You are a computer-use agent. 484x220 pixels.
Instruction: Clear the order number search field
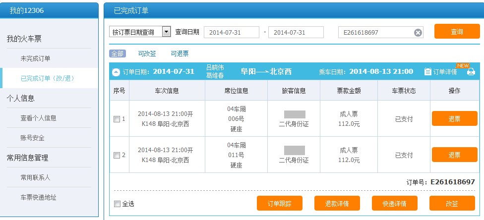pyautogui.click(x=418, y=32)
